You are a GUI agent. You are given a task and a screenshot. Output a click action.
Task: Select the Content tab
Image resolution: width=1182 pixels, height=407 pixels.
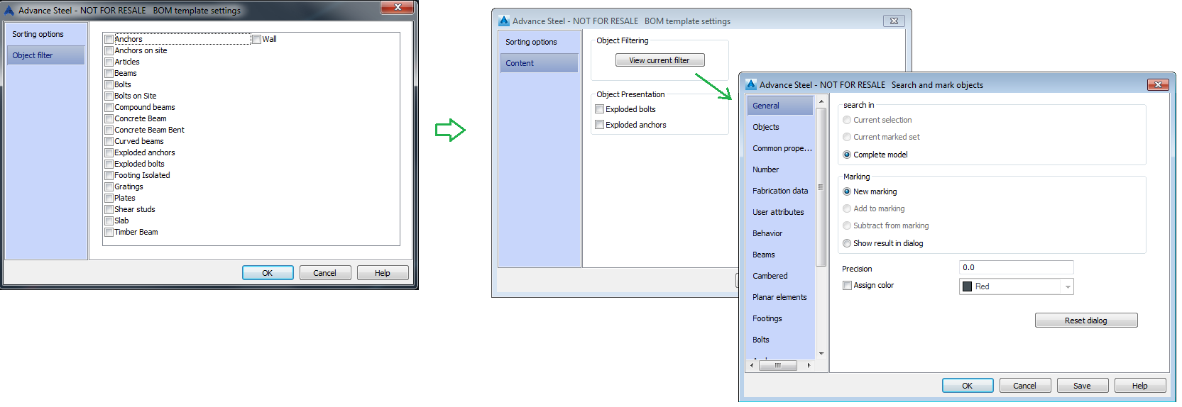539,63
